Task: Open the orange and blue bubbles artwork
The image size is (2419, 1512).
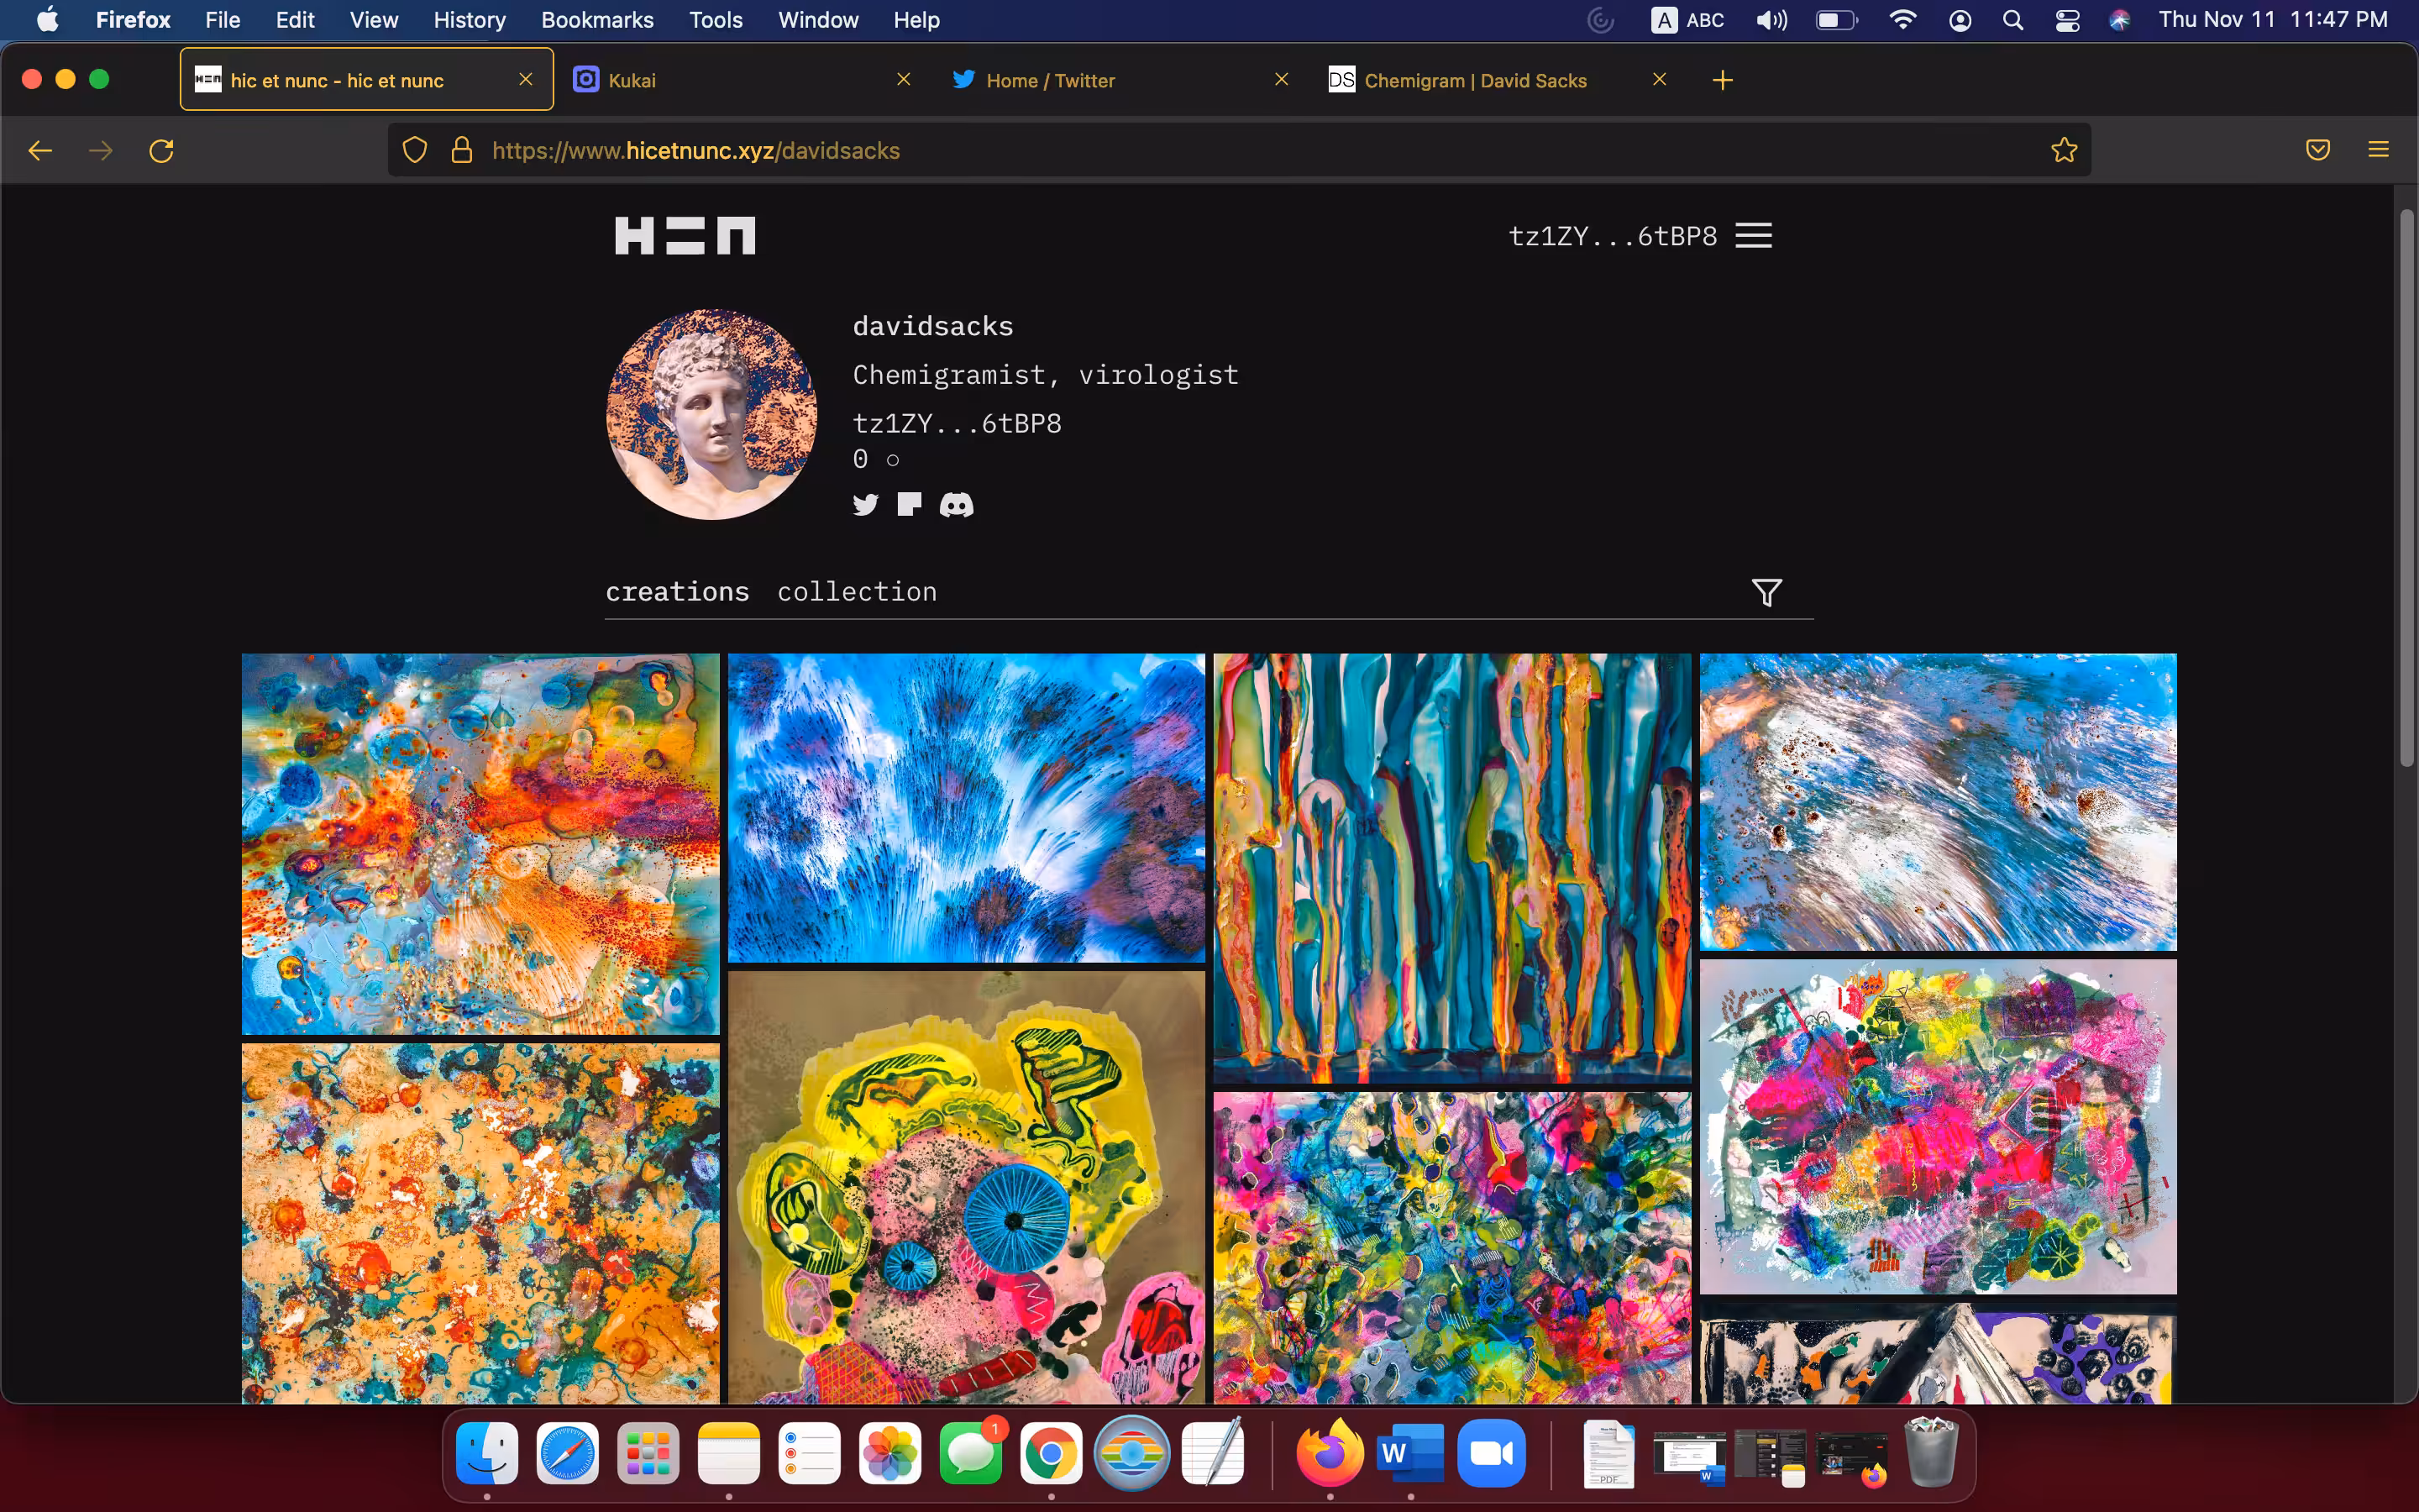Action: coord(480,844)
